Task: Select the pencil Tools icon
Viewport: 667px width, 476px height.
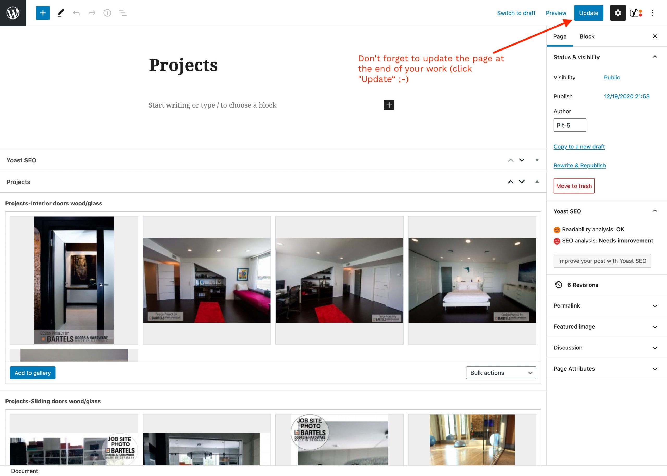Action: (61, 13)
